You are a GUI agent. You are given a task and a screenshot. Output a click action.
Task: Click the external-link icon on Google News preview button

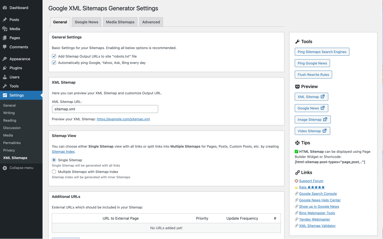point(323,108)
